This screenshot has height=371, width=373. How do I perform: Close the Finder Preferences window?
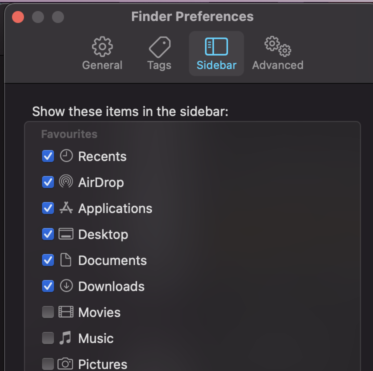[x=18, y=17]
